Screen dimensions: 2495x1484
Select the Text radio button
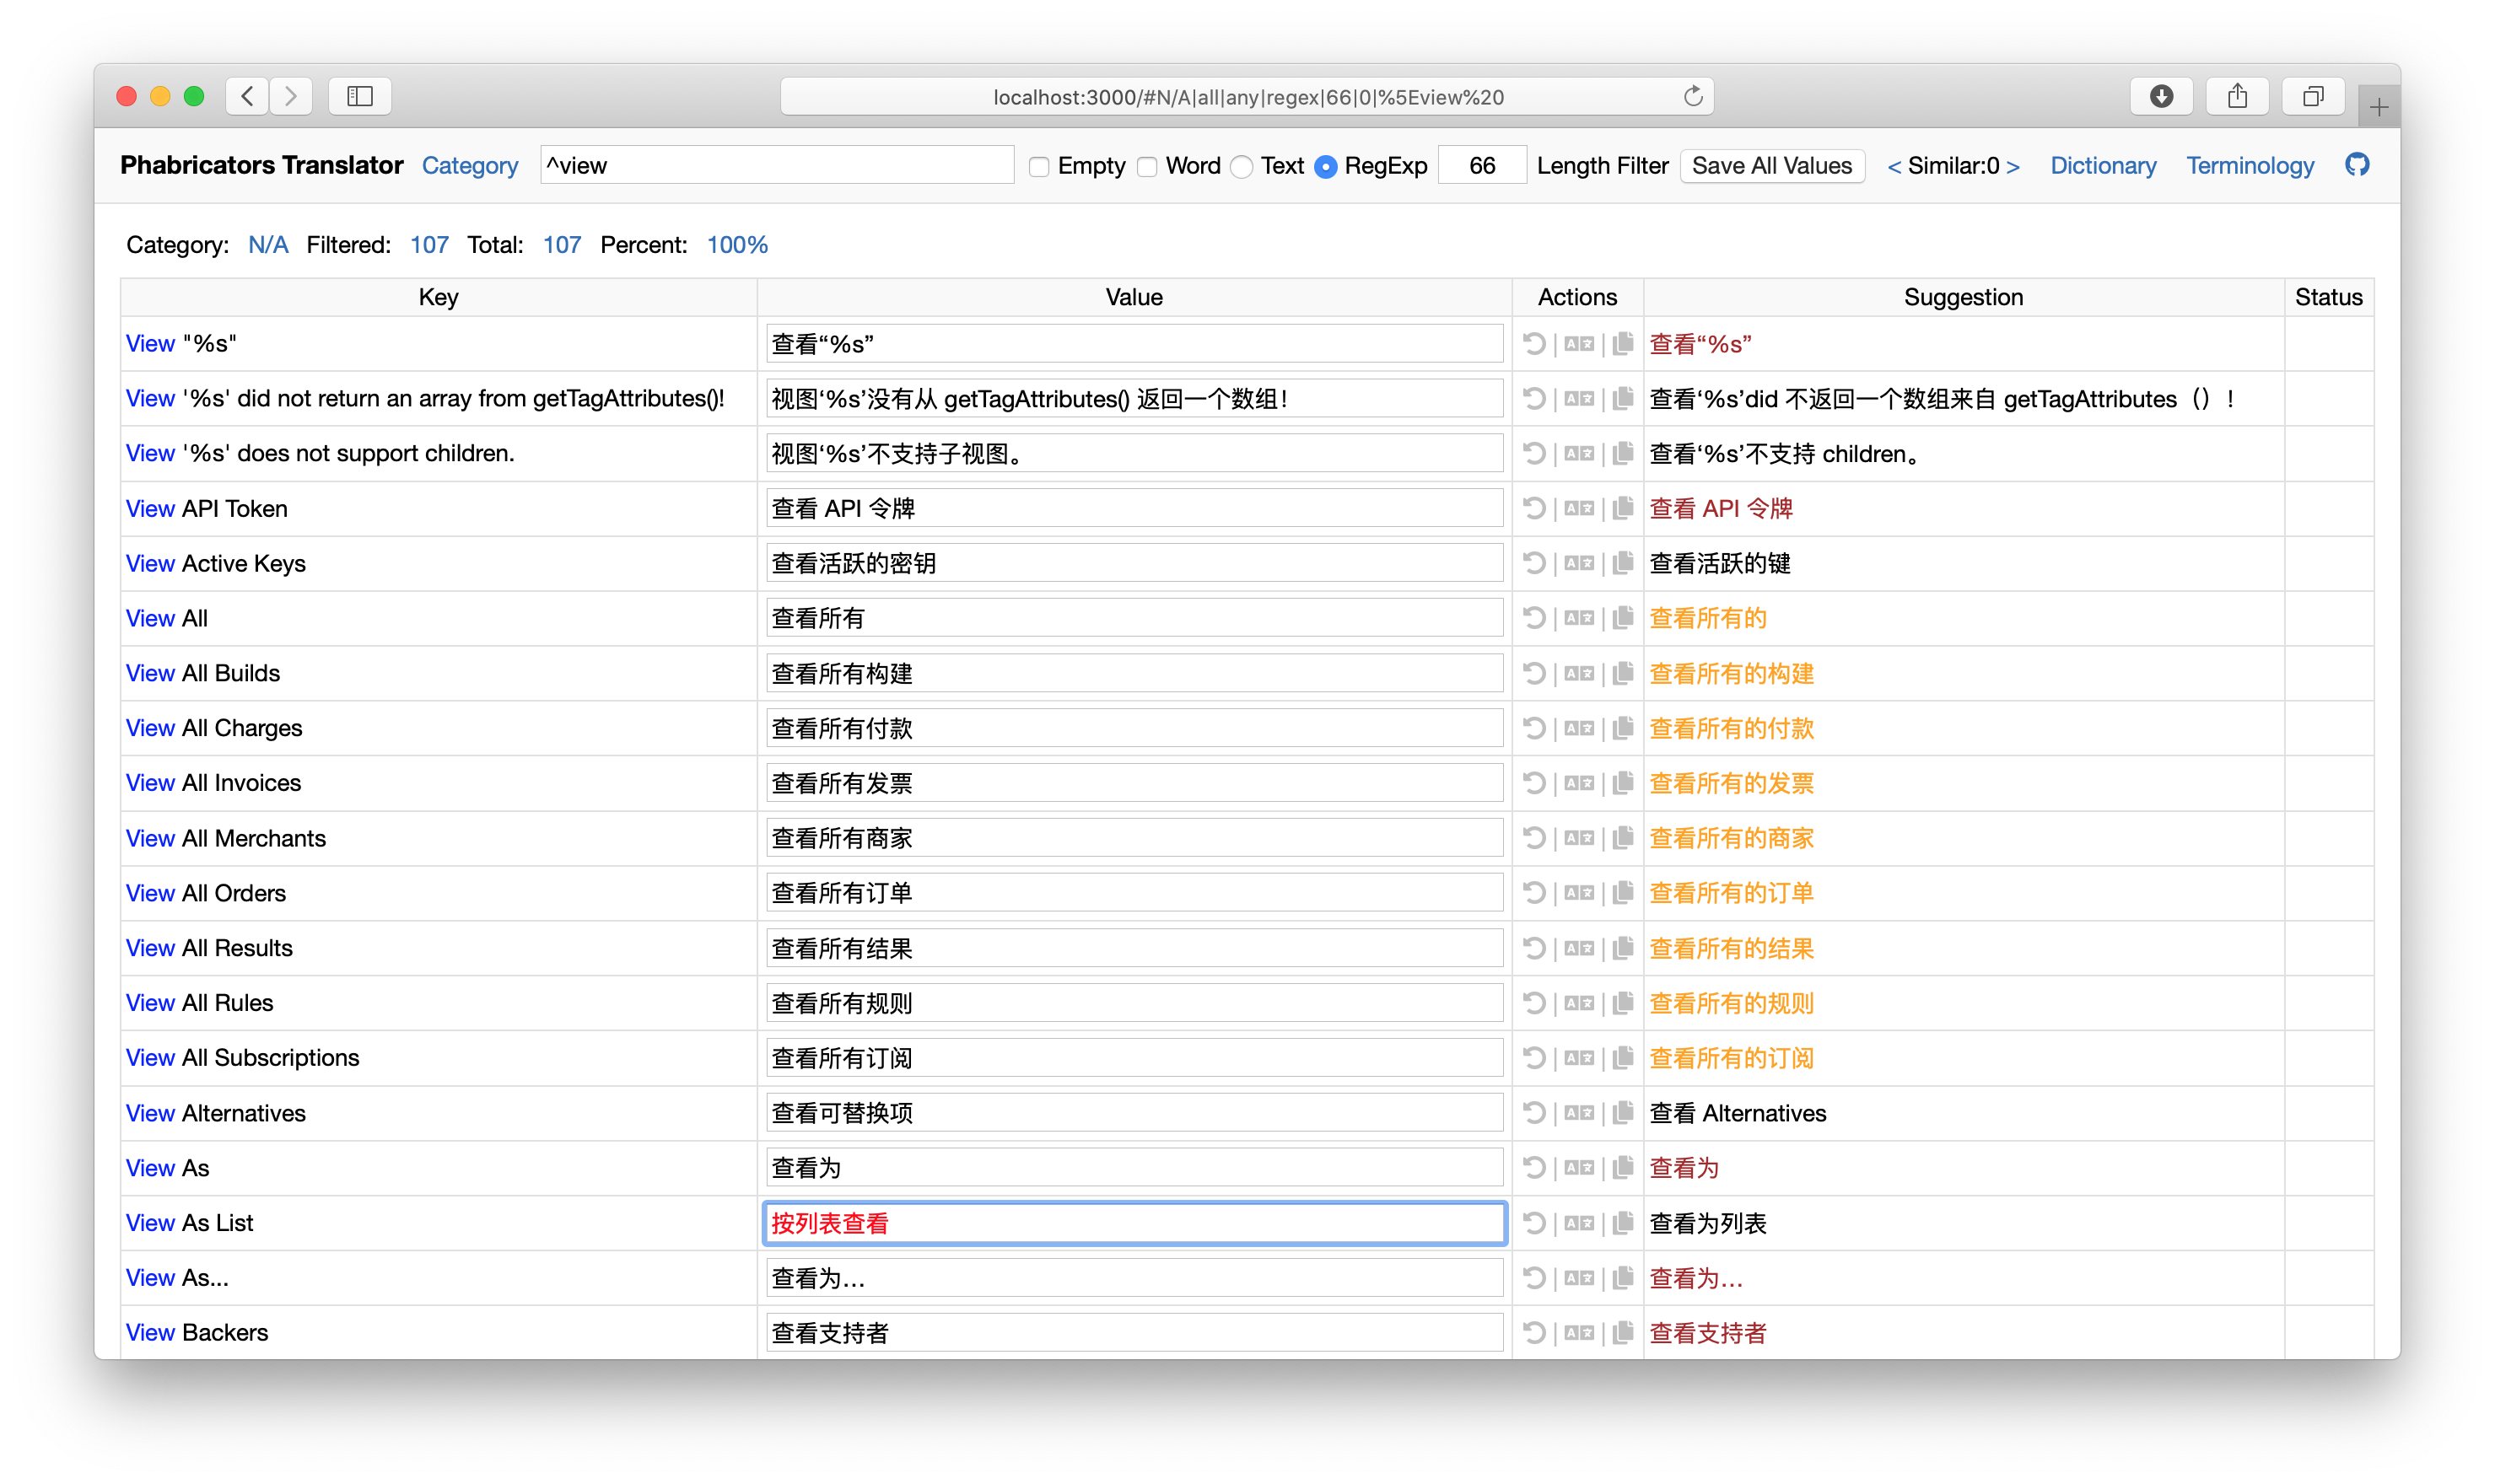click(x=1242, y=167)
